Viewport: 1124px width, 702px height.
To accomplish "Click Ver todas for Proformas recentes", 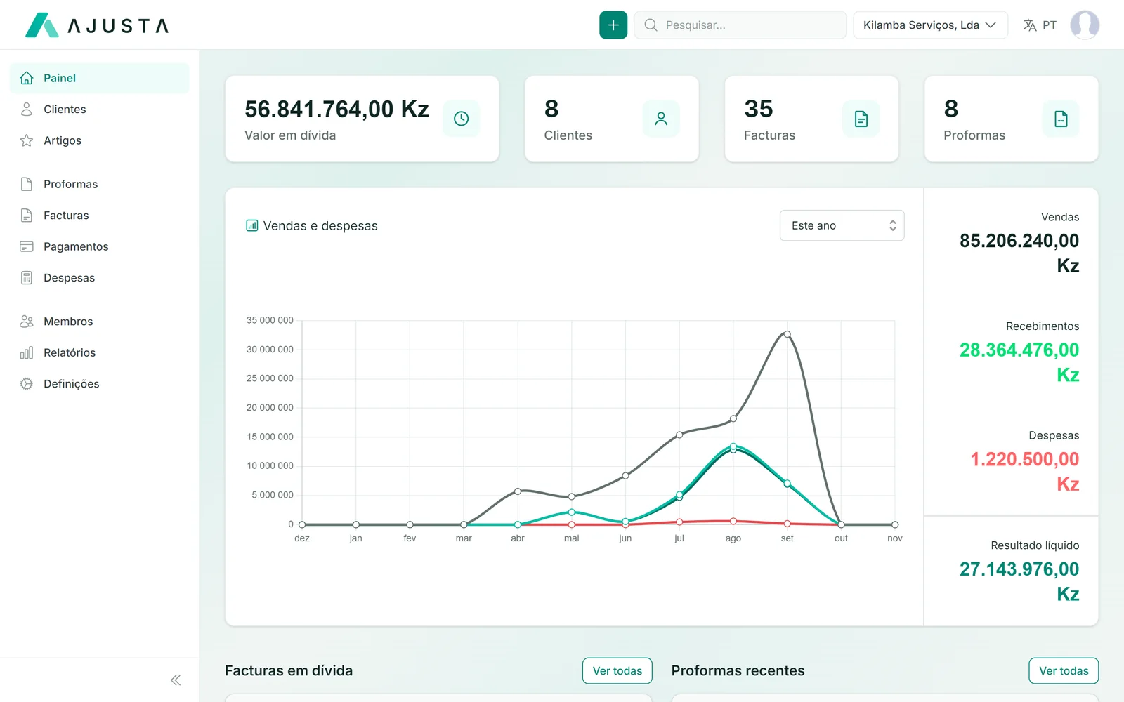I will (x=1064, y=671).
